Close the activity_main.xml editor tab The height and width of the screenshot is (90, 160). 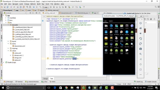point(56,13)
